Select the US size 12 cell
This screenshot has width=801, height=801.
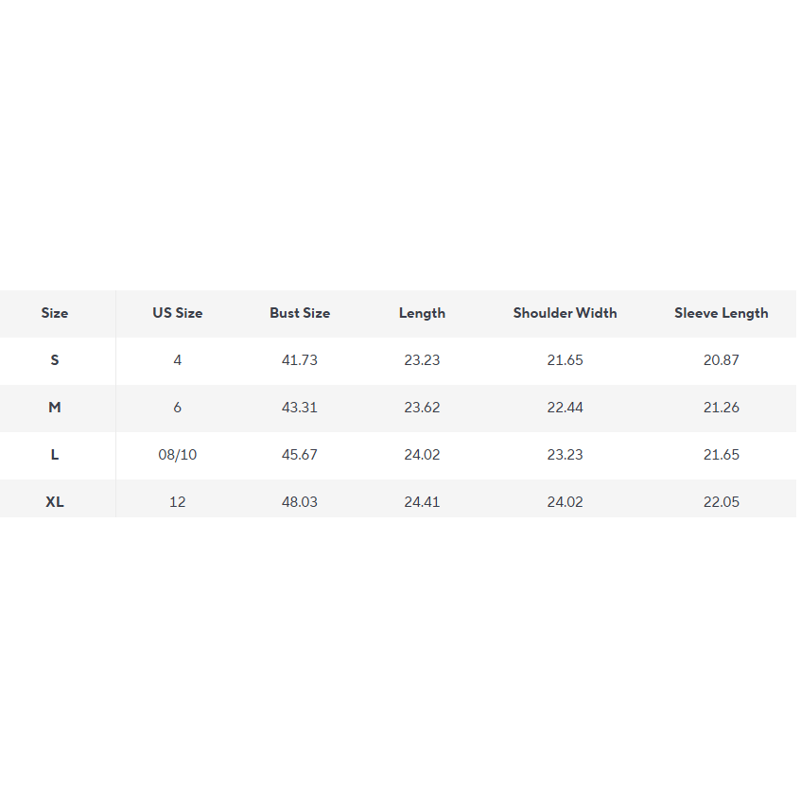[178, 502]
